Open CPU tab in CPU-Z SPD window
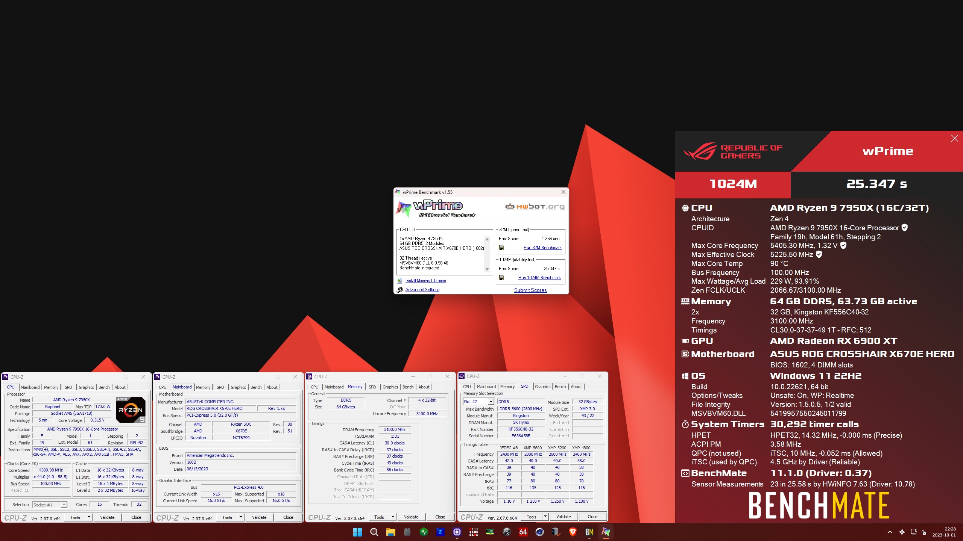 tap(467, 386)
